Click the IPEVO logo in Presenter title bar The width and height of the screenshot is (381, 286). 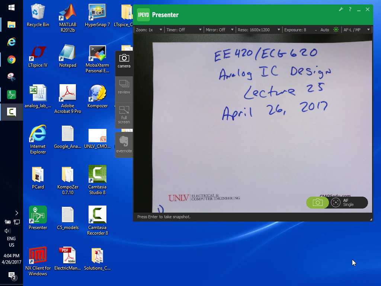pyautogui.click(x=143, y=15)
